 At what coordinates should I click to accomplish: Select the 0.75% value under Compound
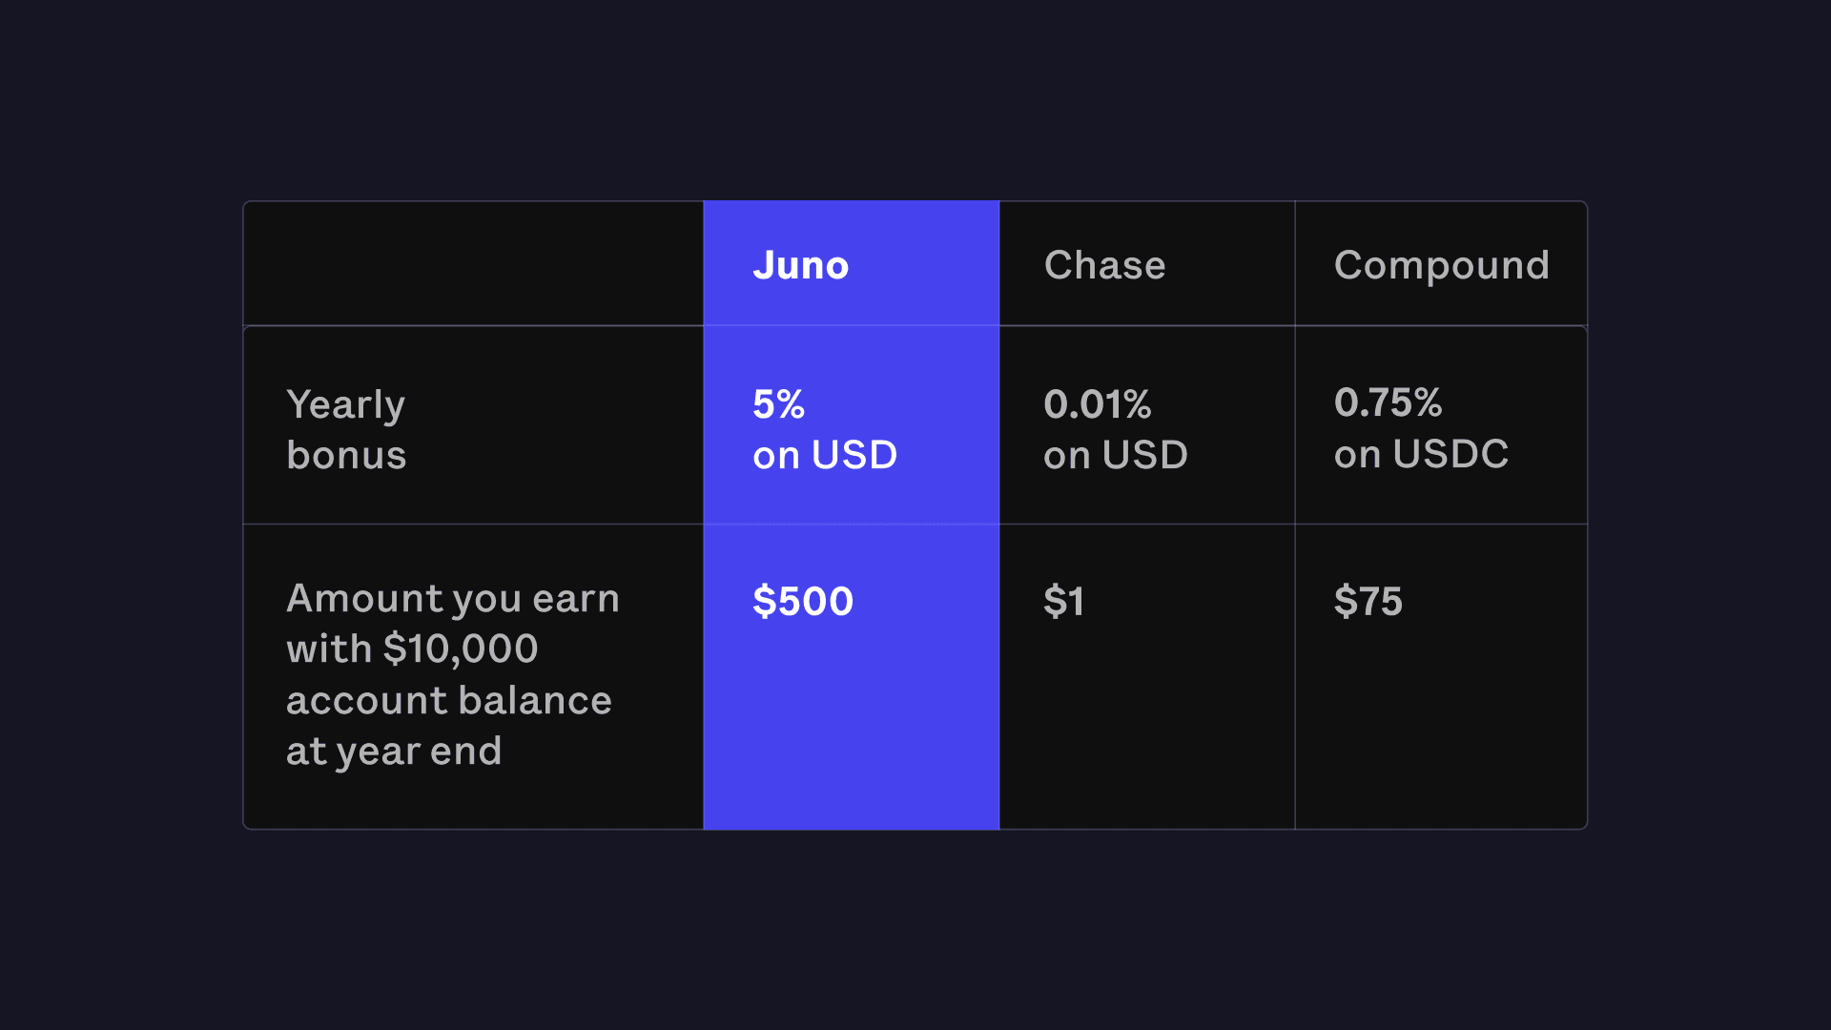(1388, 402)
